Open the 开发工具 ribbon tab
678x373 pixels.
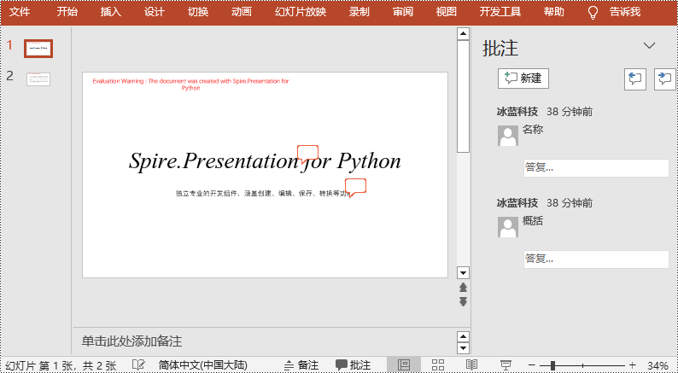point(500,12)
